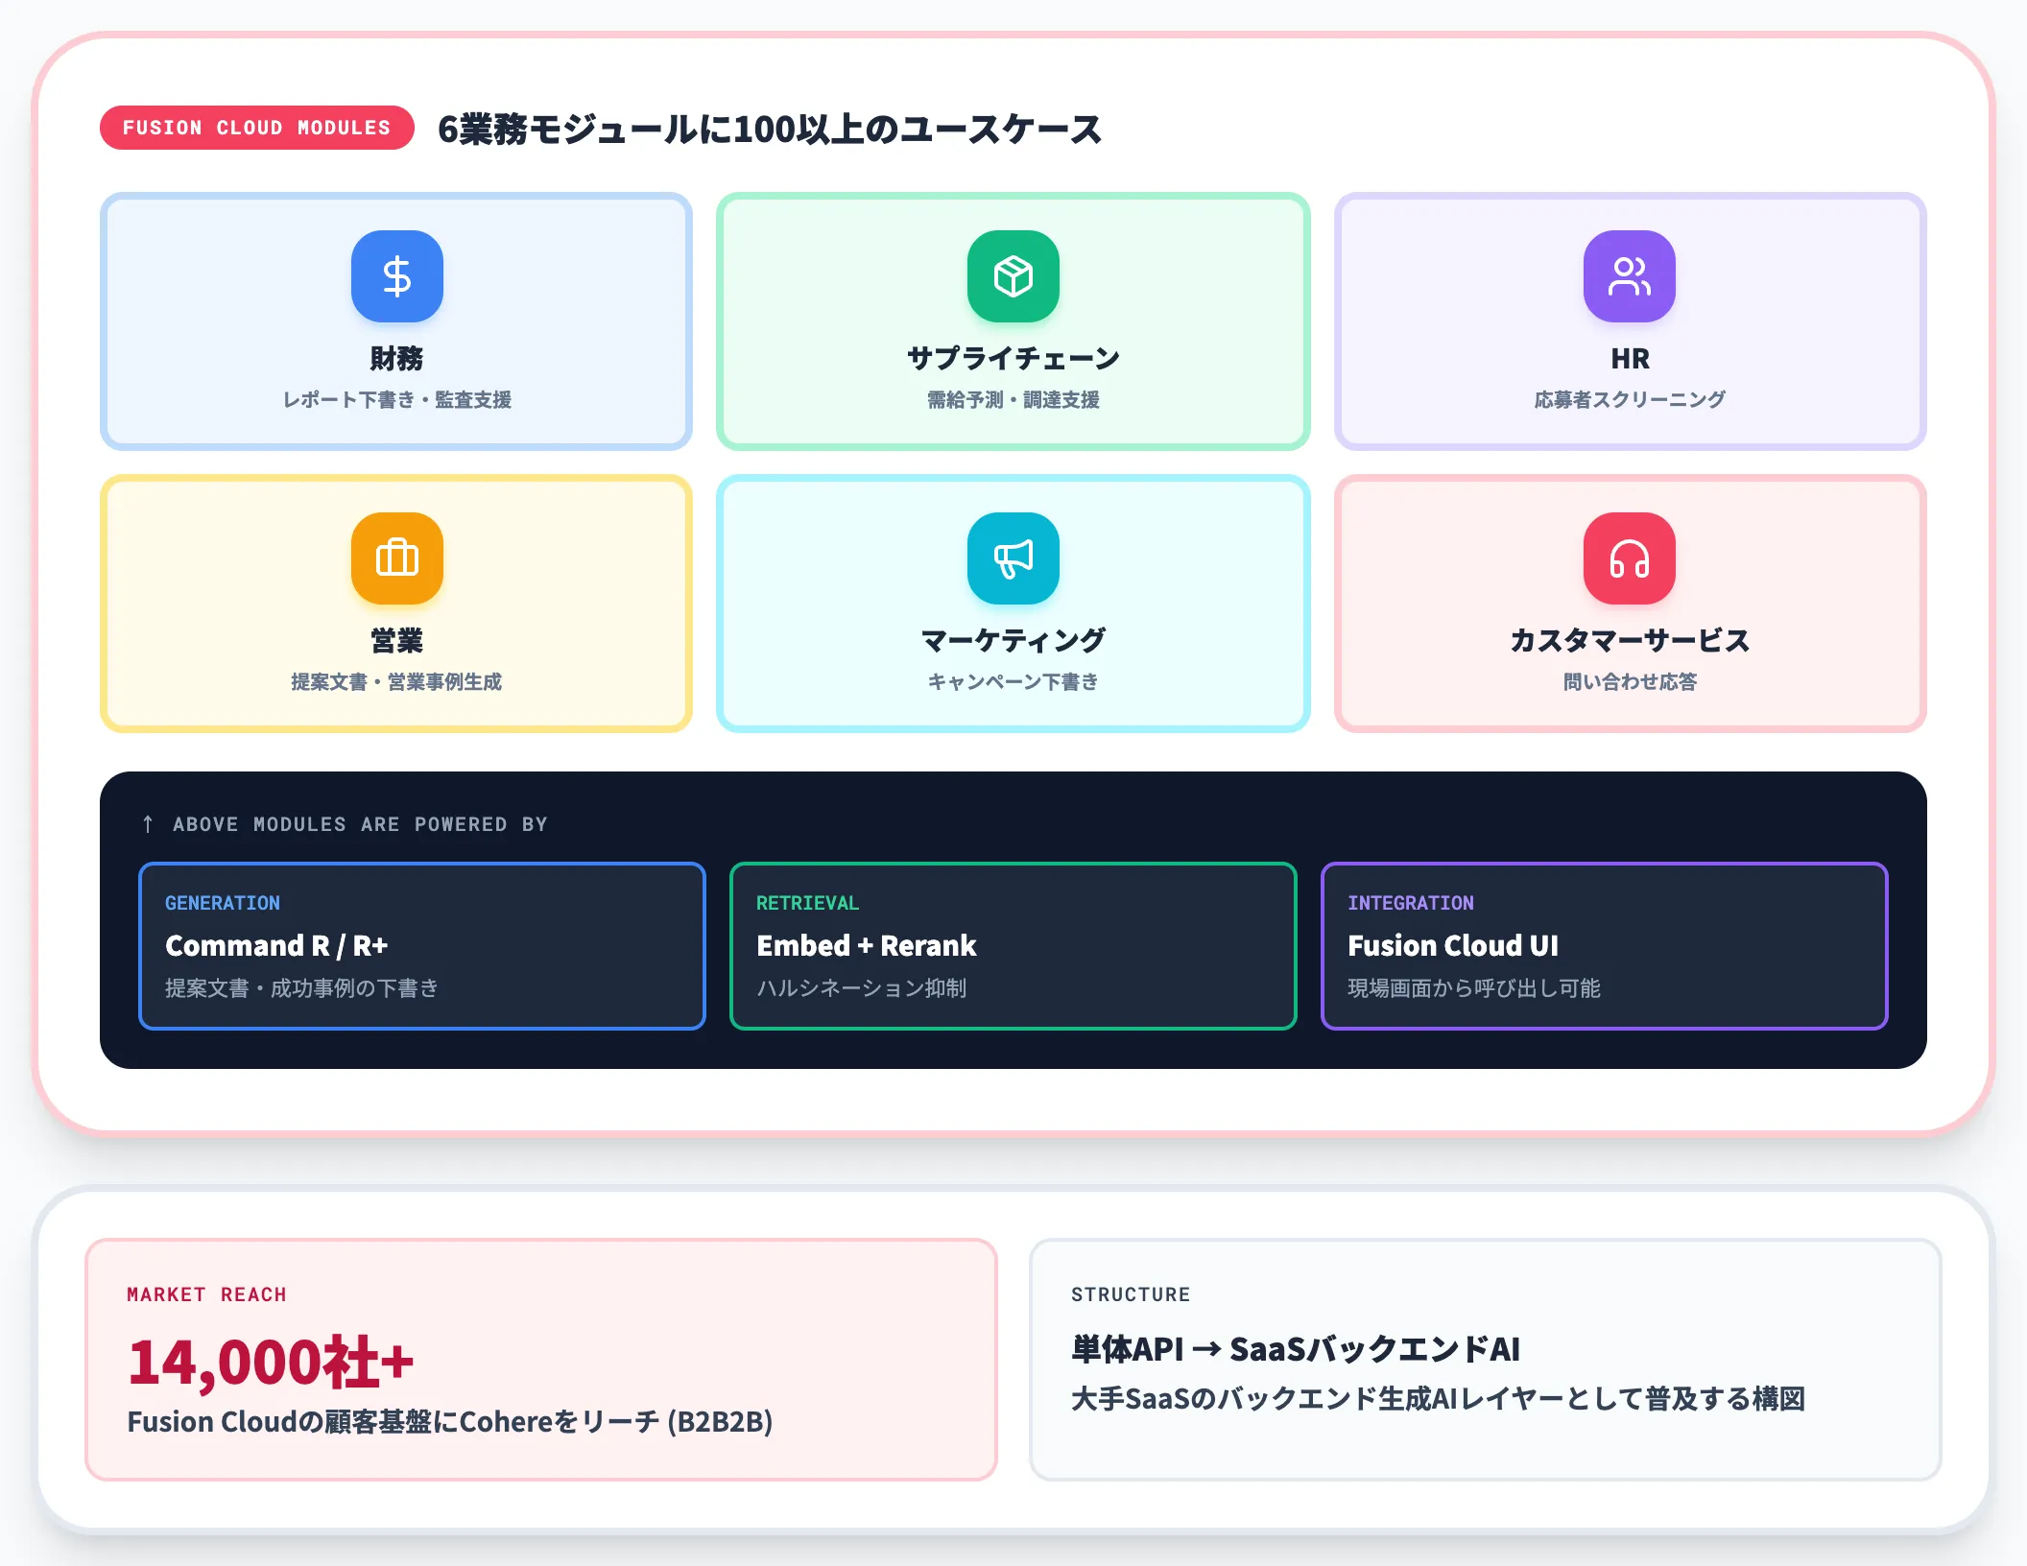Screen dimensions: 2027x1566
Task: Click the MARKET REACH label
Action: point(206,1294)
